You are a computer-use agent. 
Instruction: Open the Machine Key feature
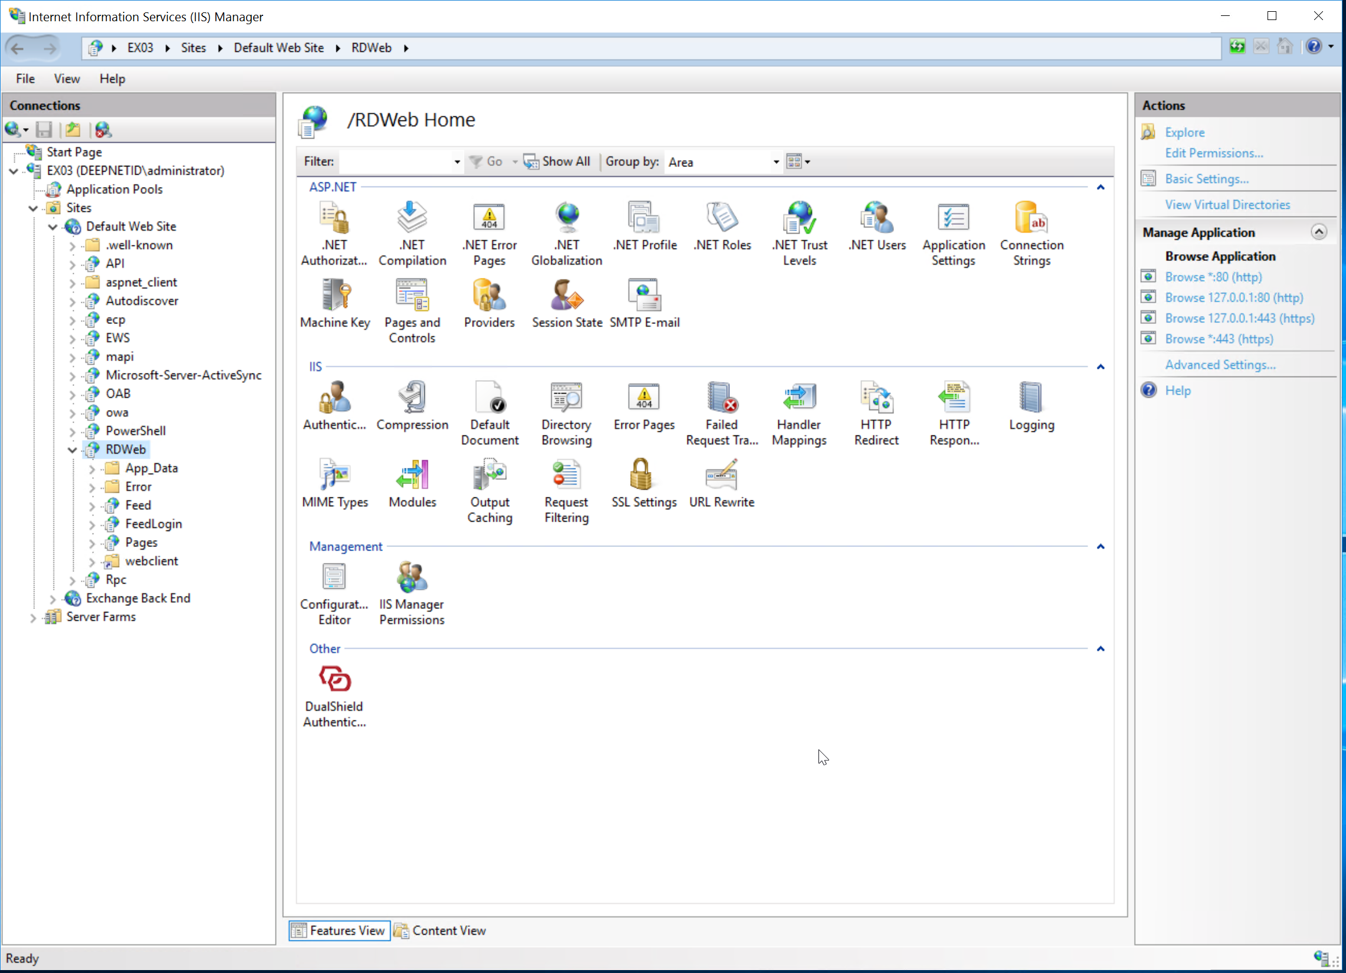click(335, 303)
